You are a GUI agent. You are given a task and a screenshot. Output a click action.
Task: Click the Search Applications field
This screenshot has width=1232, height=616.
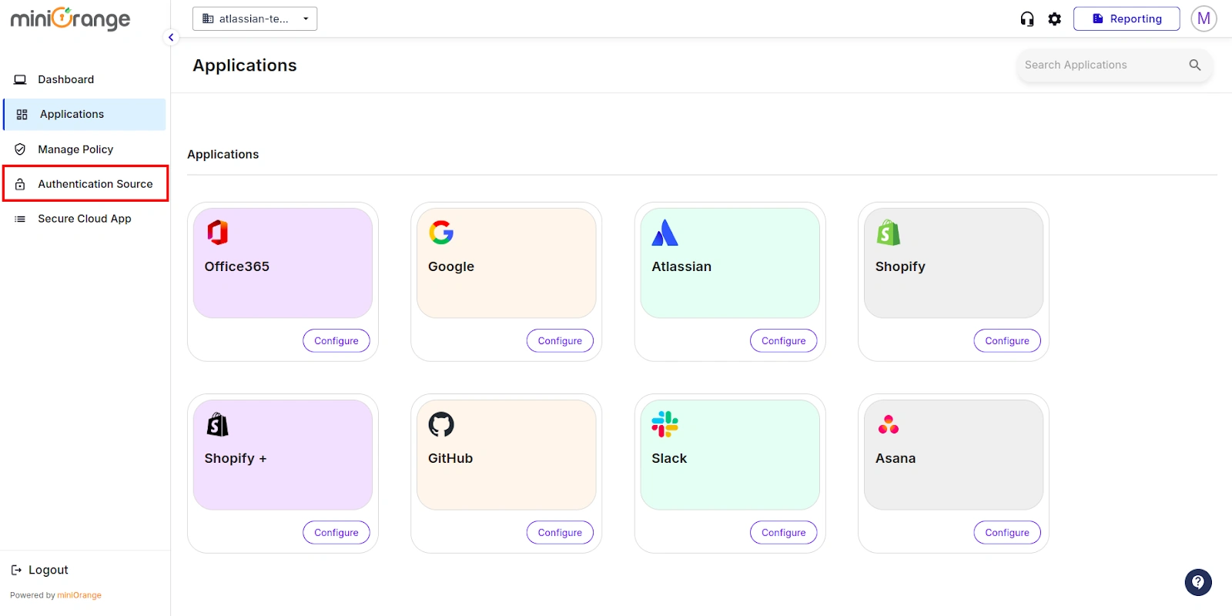[1114, 65]
